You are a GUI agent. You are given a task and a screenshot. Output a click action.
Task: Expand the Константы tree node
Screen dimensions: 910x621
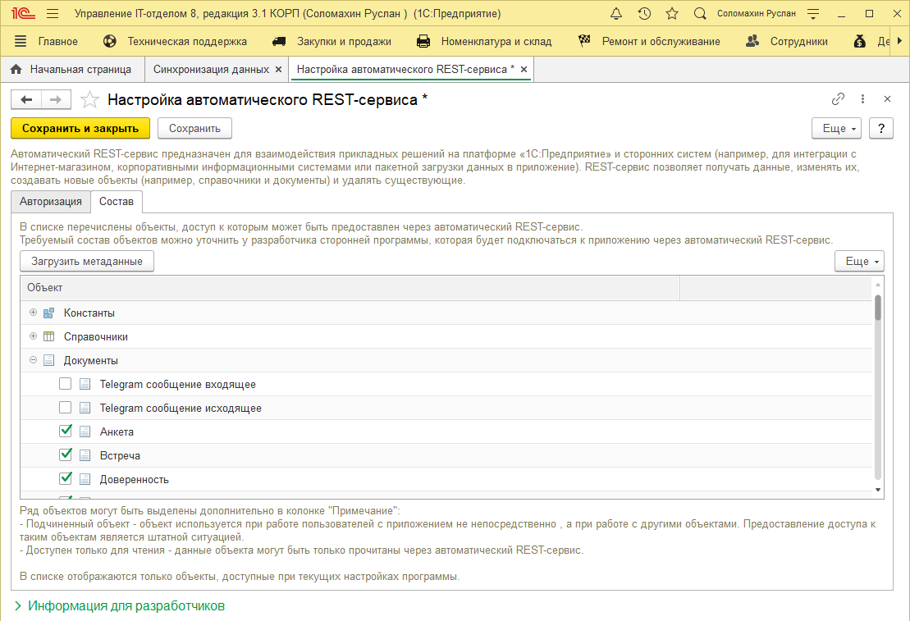pos(33,313)
